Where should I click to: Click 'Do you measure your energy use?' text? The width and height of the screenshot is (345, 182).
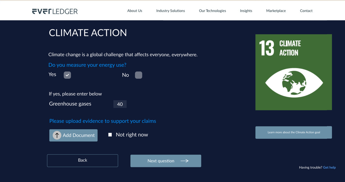click(x=87, y=65)
